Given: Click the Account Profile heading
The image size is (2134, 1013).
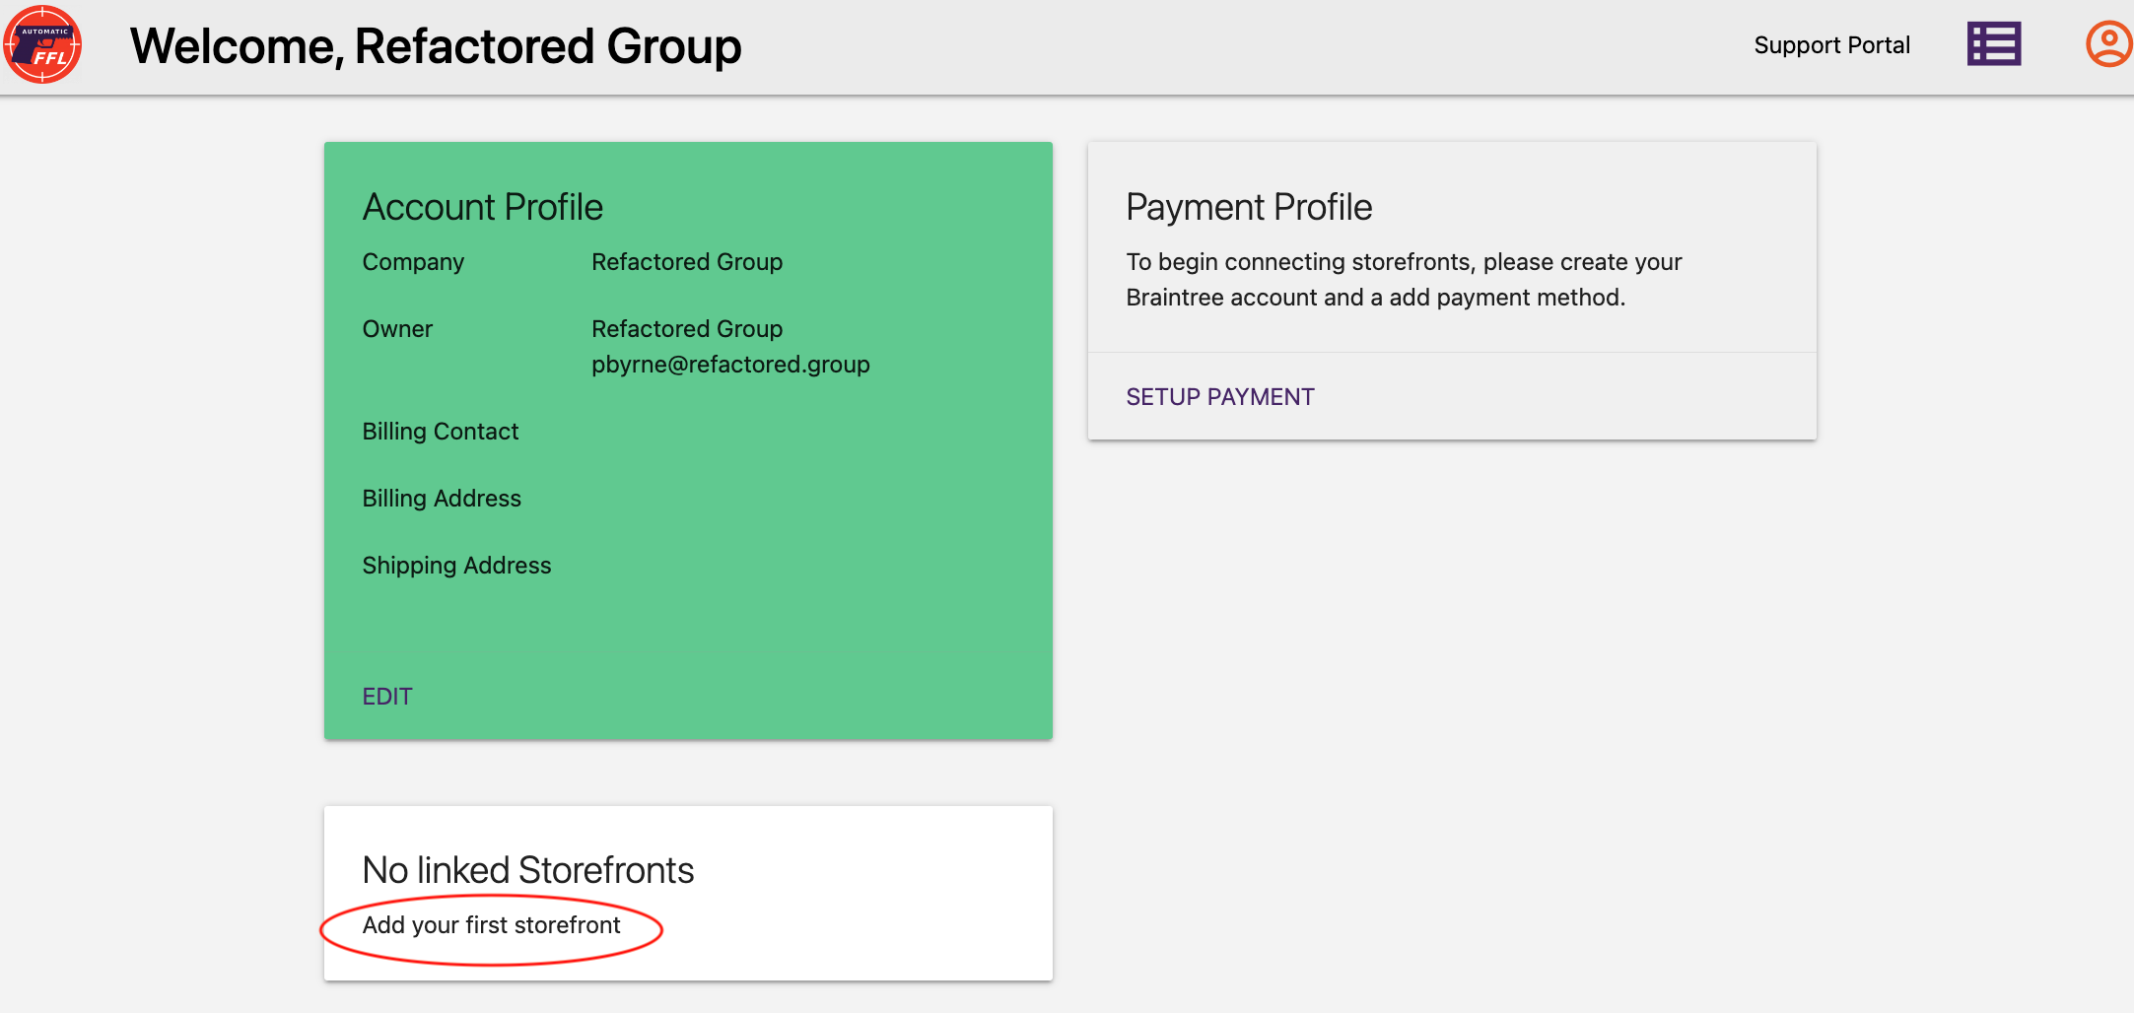Looking at the screenshot, I should point(482,207).
